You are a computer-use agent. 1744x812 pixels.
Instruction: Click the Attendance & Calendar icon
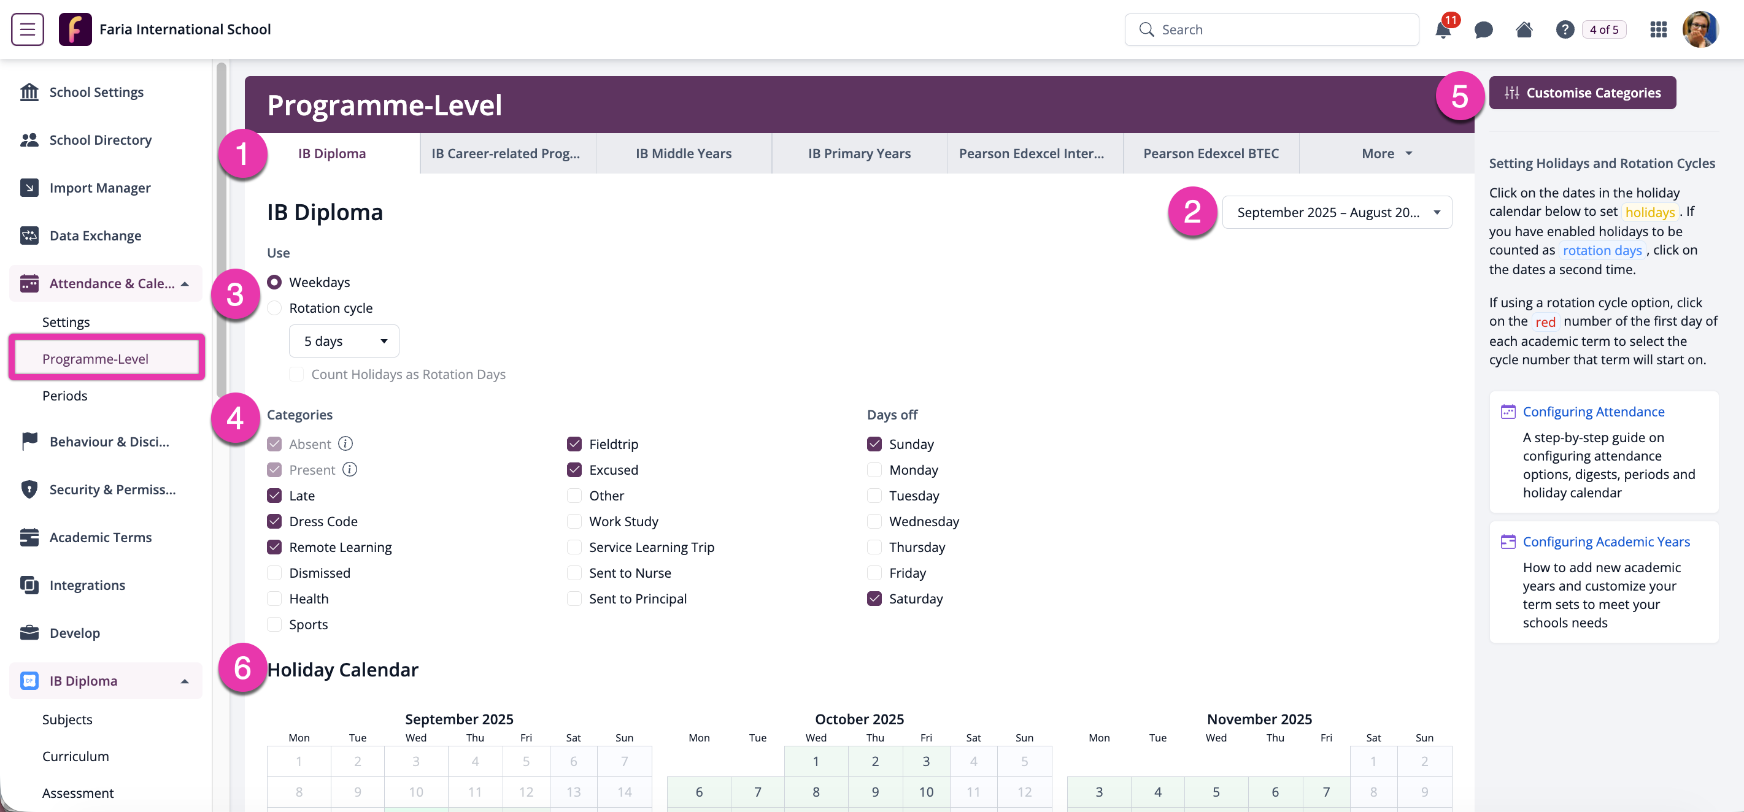point(29,283)
